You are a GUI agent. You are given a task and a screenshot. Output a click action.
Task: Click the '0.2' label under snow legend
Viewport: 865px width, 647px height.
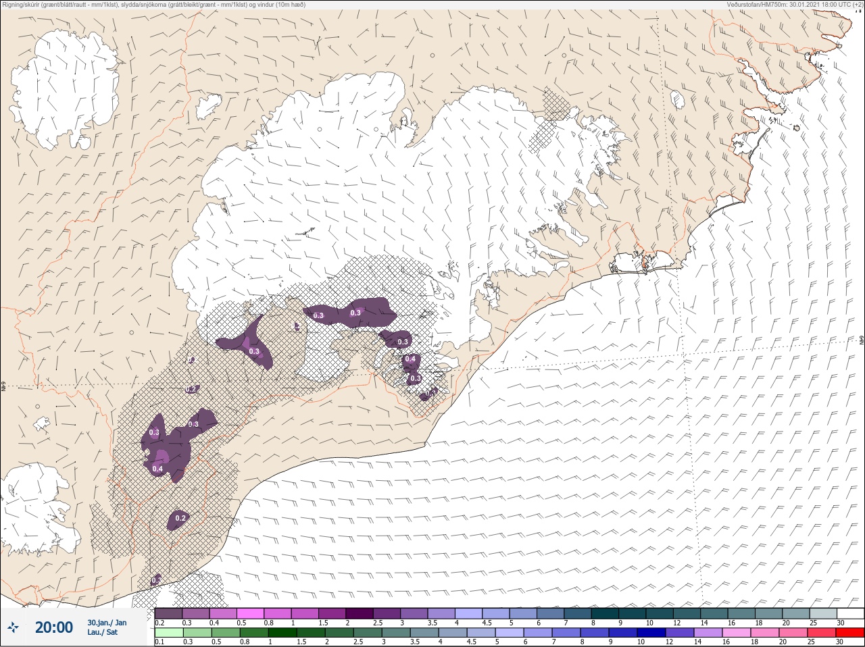point(160,623)
